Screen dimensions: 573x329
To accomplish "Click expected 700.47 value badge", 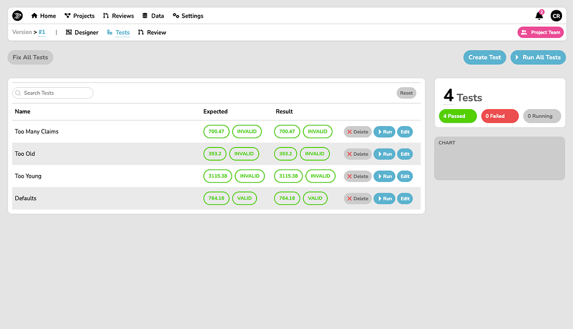I will coord(217,132).
